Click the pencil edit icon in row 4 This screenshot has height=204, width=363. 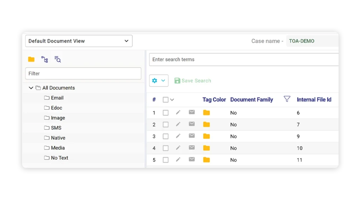click(178, 148)
